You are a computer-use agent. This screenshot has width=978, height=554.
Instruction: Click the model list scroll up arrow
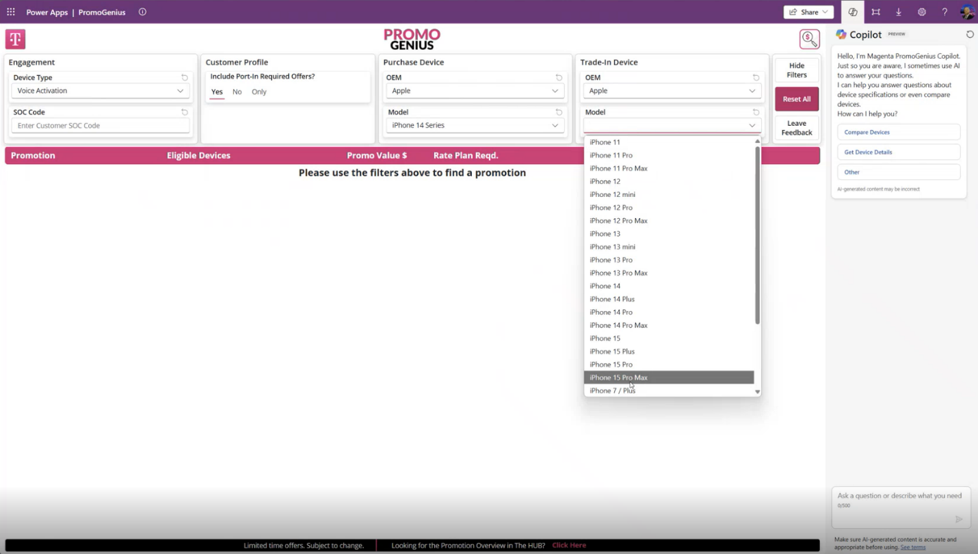pos(757,141)
